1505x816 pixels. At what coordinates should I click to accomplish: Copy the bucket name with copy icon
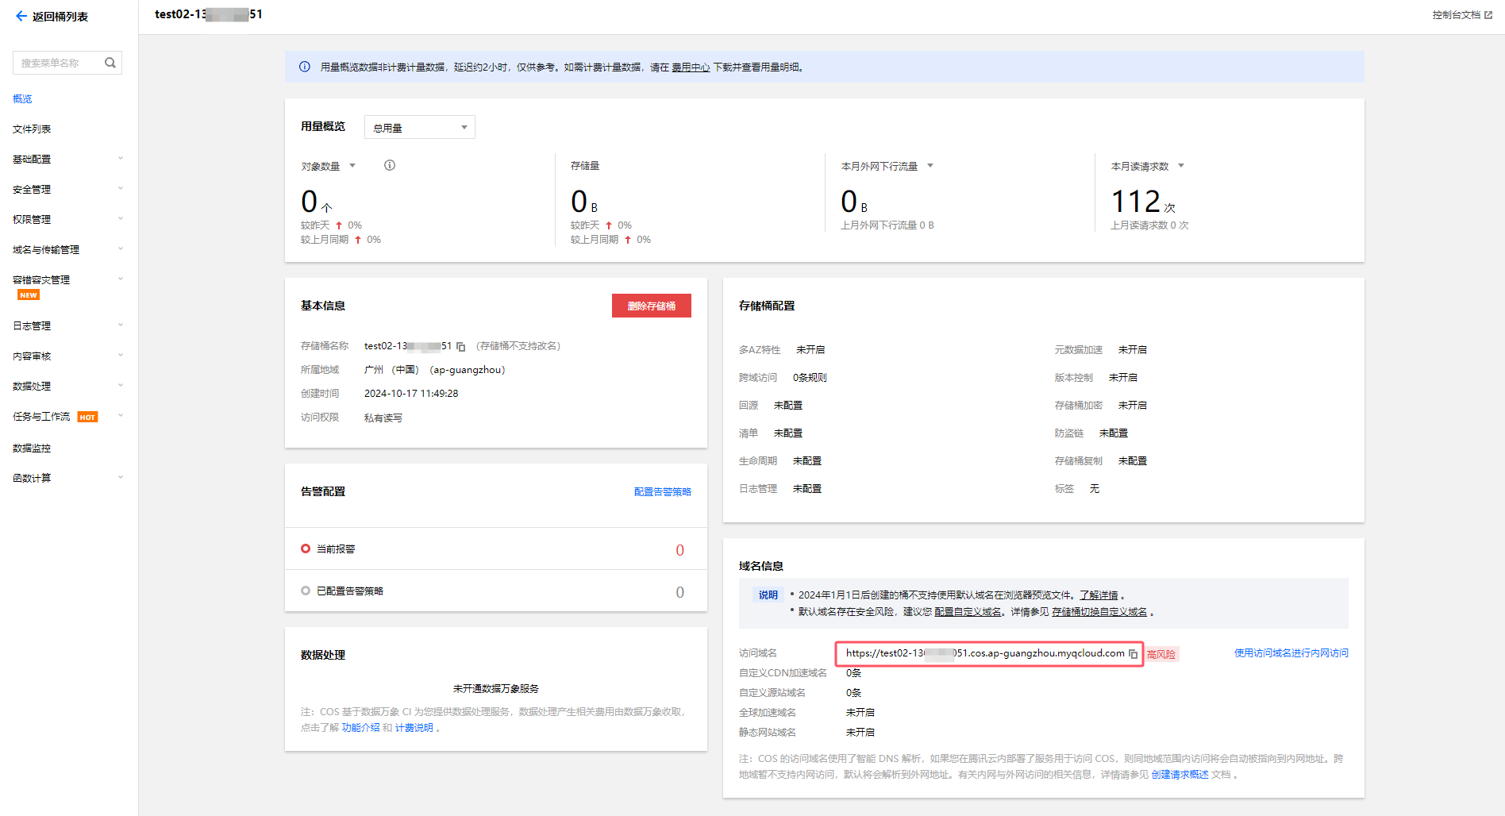pos(460,347)
